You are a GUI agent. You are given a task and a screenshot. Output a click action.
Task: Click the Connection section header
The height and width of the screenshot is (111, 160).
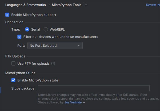14,22
